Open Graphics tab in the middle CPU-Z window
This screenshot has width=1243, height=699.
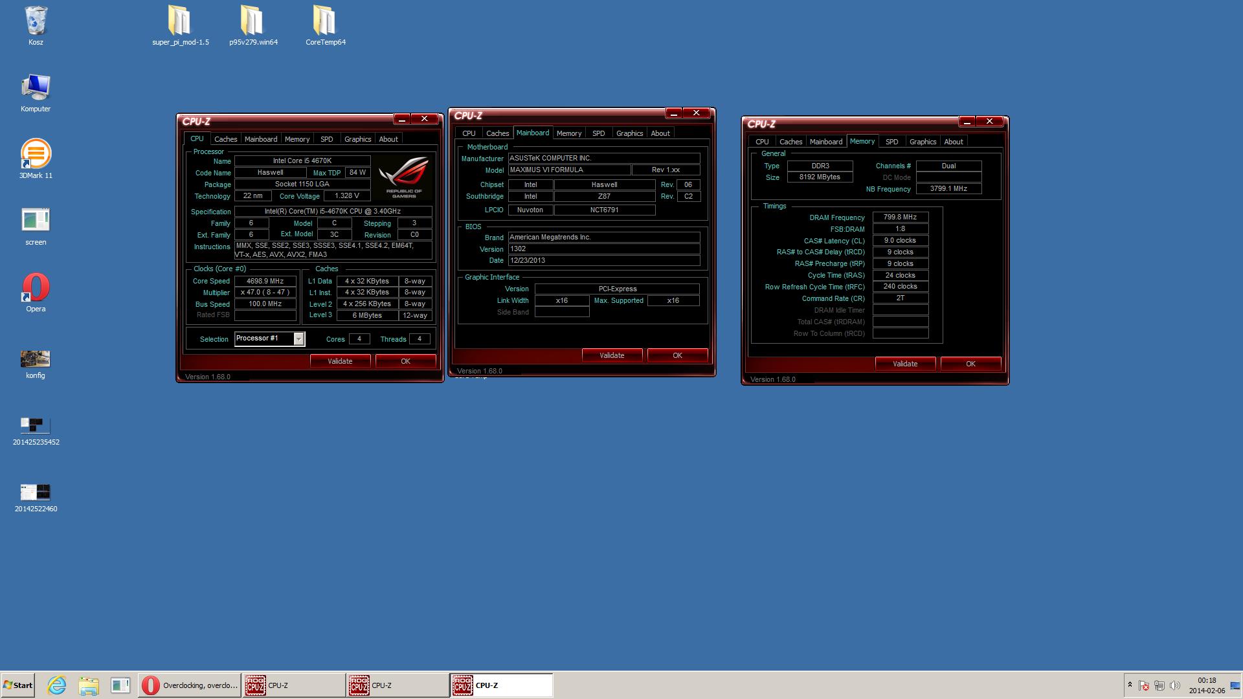(x=630, y=133)
